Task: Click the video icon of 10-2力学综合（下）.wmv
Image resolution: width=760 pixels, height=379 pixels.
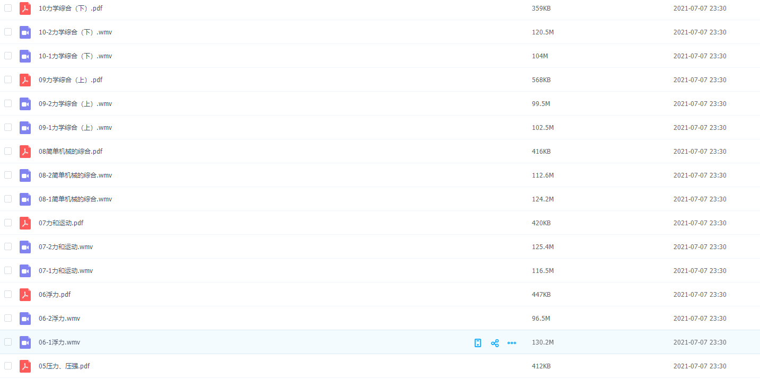Action: click(x=25, y=32)
